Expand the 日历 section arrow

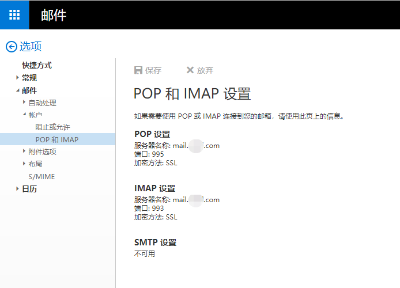(17, 188)
